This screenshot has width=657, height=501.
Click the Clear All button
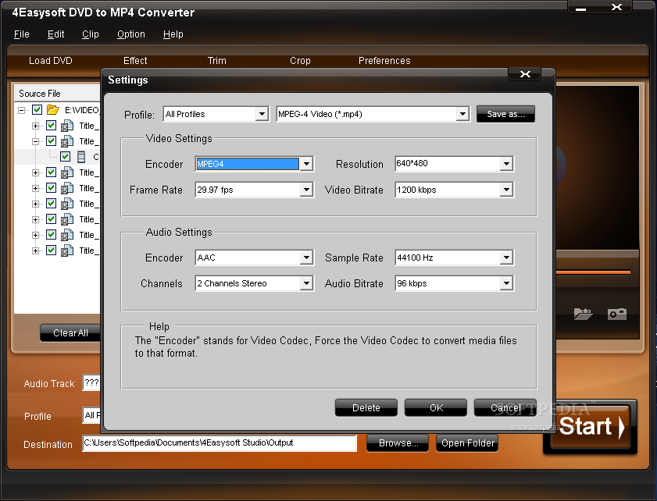pyautogui.click(x=70, y=333)
